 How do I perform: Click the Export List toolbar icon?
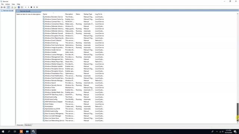[x=15, y=7]
